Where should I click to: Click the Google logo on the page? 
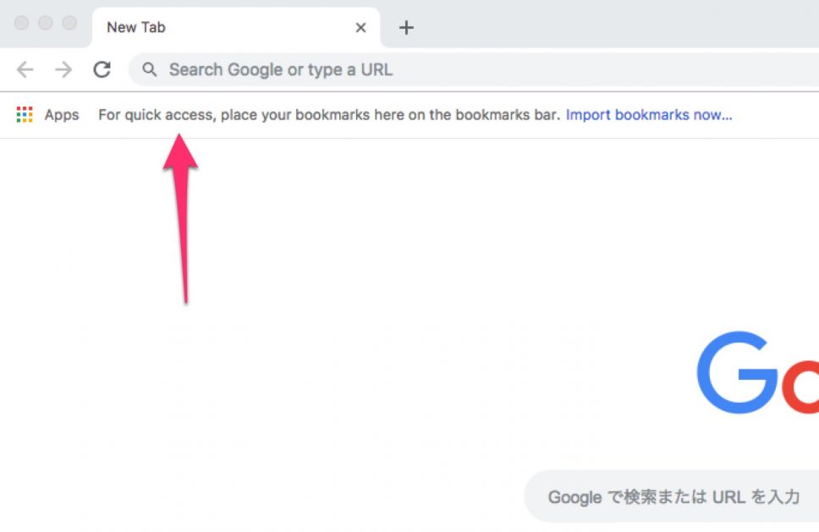(x=757, y=372)
